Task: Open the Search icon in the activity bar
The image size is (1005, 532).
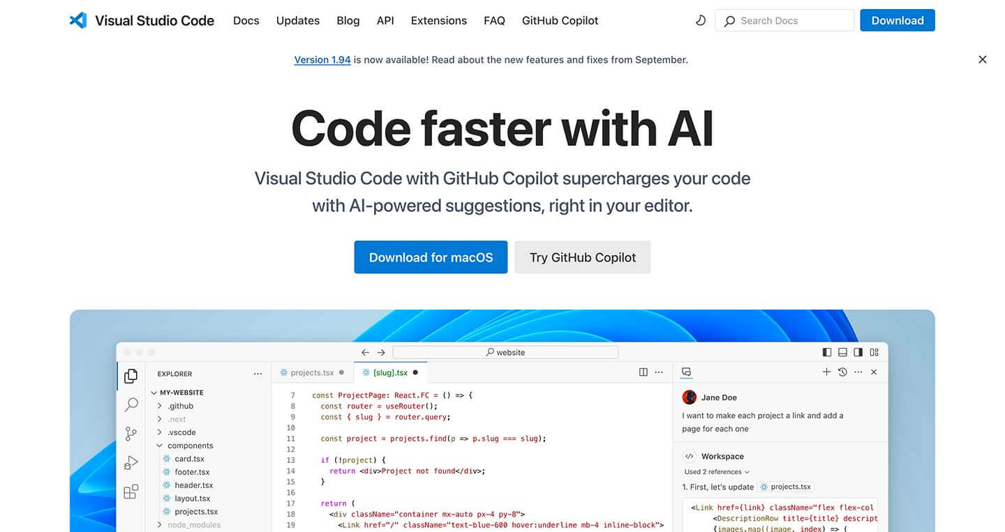Action: point(131,404)
